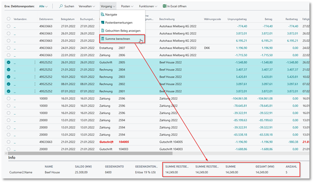Select row with red Gutschrift 104005
Viewport: 314px width, 183px height.
9,142
